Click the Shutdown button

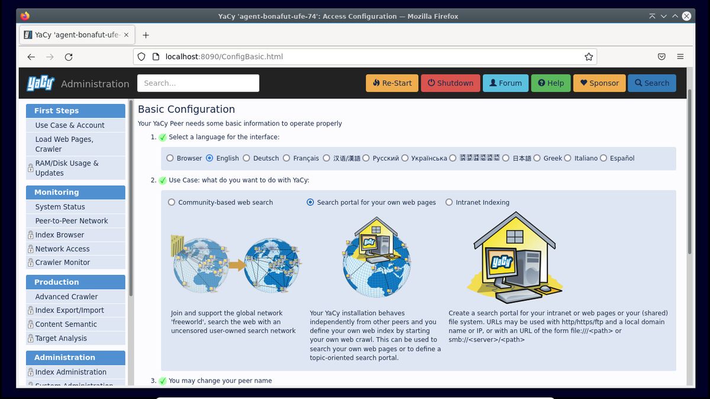450,83
